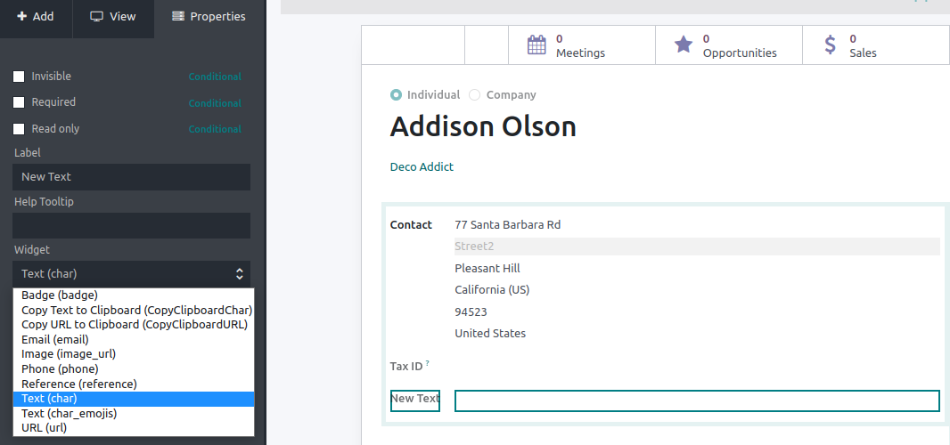Screen dimensions: 950x445
Task: Open the Widget dropdown selector
Action: (x=132, y=273)
